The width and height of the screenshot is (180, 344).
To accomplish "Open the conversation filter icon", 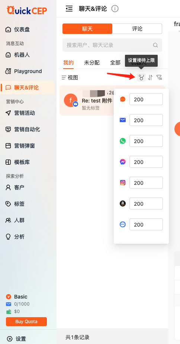I will [x=159, y=78].
